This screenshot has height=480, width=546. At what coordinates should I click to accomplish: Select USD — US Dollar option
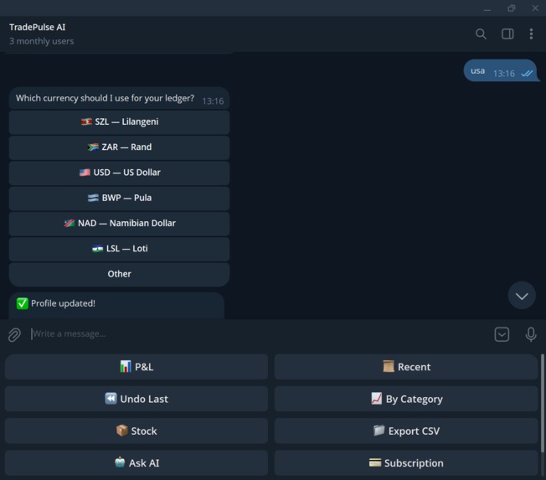[119, 173]
